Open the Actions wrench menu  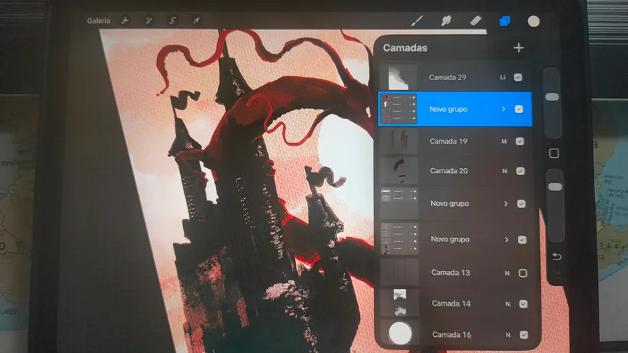click(125, 21)
